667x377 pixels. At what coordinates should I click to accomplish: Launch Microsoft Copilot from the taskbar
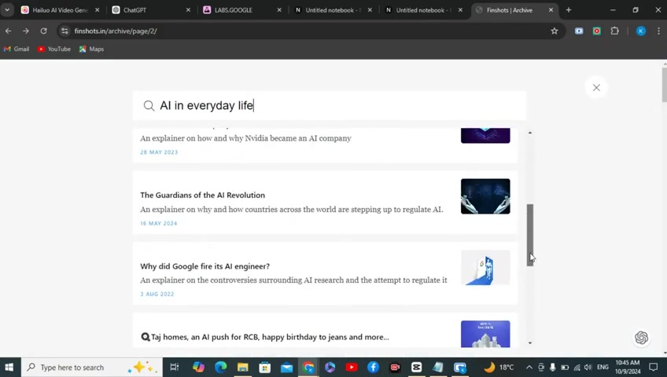click(198, 368)
